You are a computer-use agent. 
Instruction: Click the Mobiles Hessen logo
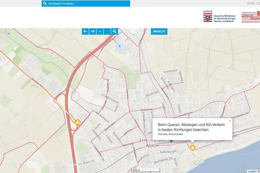click(250, 17)
